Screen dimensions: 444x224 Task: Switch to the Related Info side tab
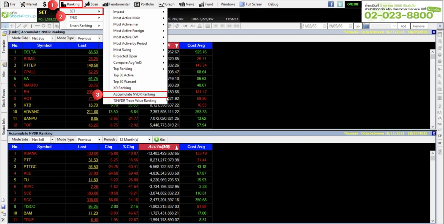pyautogui.click(x=4, y=127)
